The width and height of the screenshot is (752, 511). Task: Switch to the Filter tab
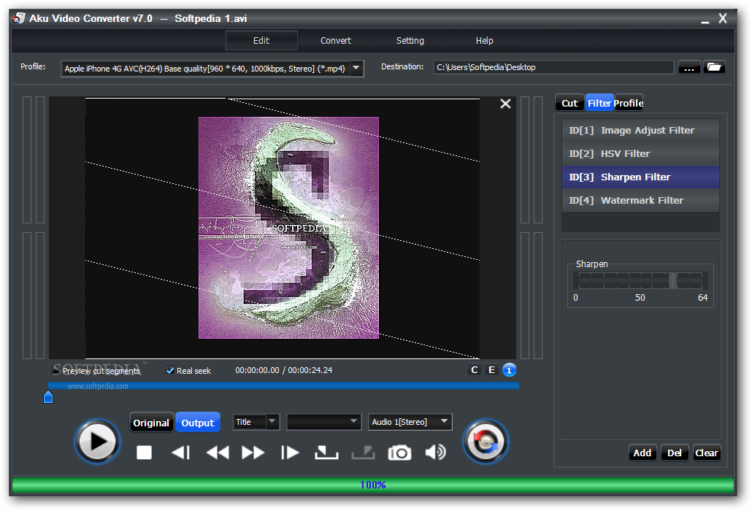(599, 103)
